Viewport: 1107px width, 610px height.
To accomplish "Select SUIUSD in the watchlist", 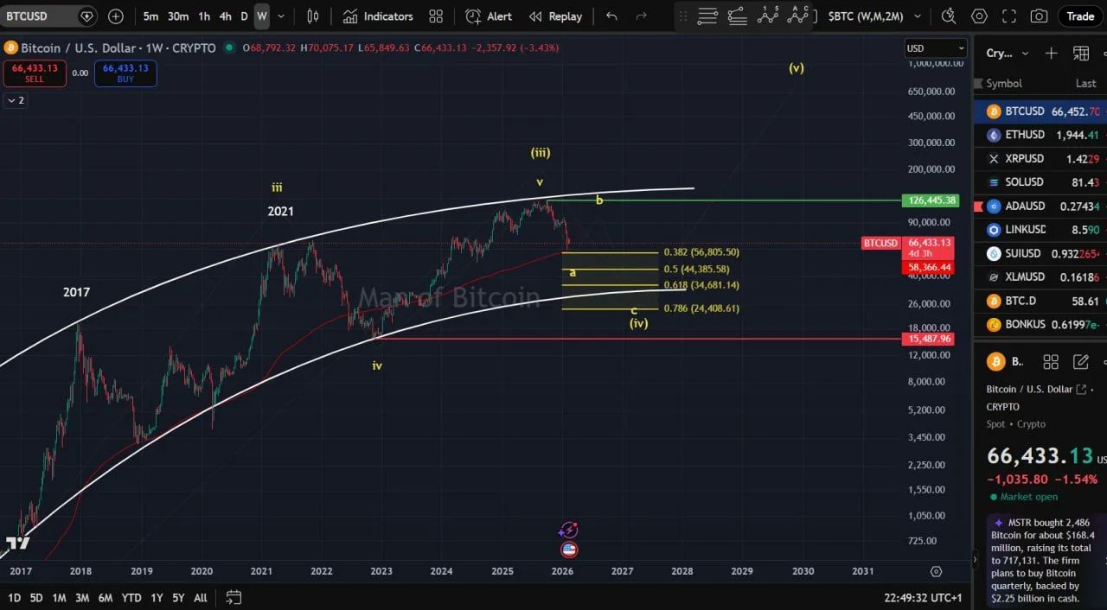I will (x=1040, y=254).
